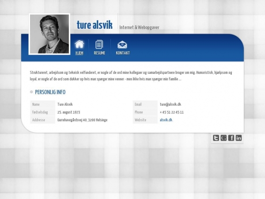Image resolution: width=265 pixels, height=199 pixels.
Task: Click the birthday 25. august 1973
Action: (68, 112)
